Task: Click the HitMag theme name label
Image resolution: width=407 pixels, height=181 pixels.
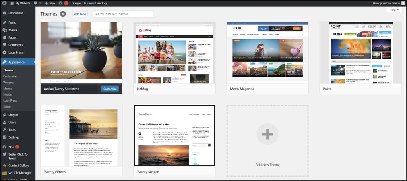Action: tap(142, 89)
